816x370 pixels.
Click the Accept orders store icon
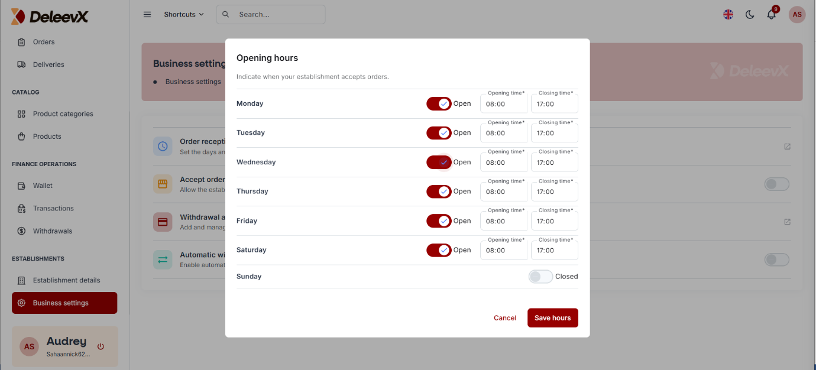(x=163, y=184)
